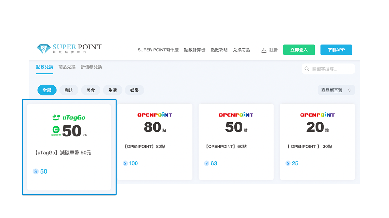This screenshot has width=389, height=218.
Task: Click the 註冊 register link
Action: point(274,50)
